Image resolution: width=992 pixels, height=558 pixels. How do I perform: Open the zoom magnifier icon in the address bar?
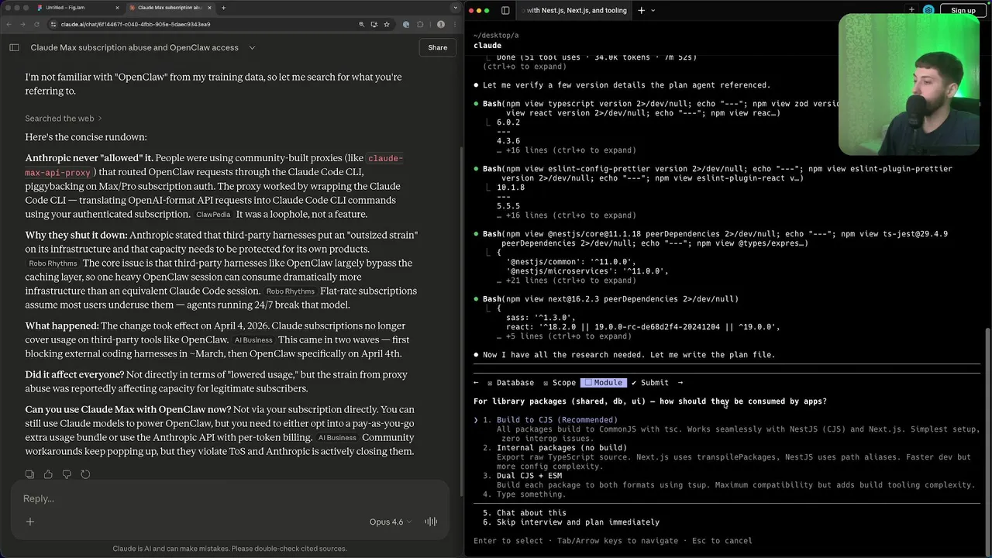(361, 24)
